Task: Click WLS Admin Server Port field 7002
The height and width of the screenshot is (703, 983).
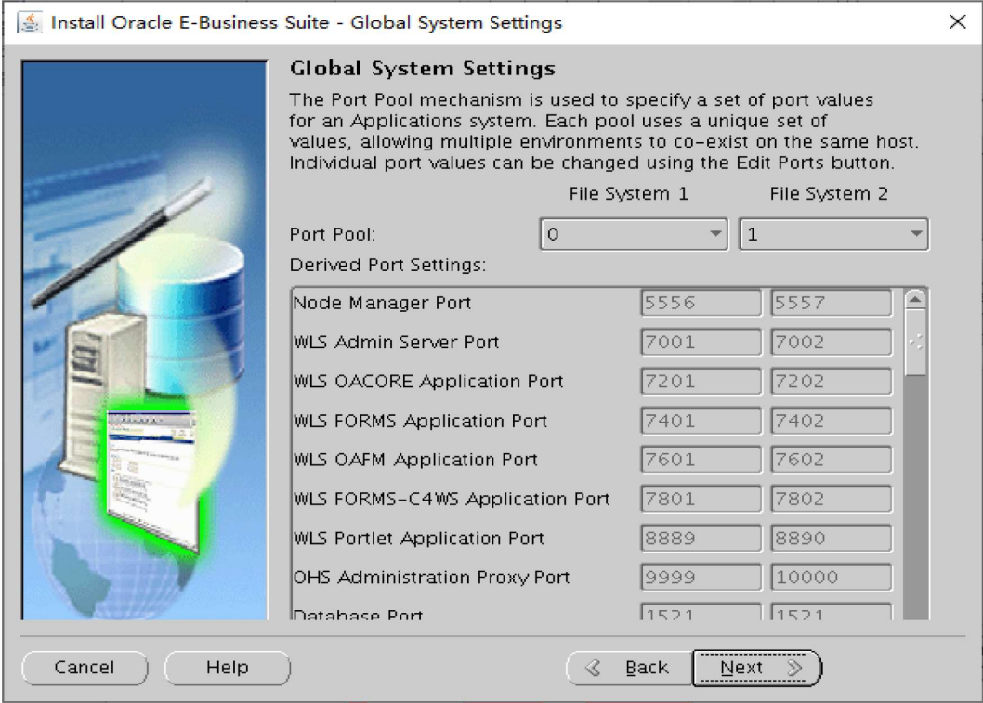Action: tap(832, 342)
